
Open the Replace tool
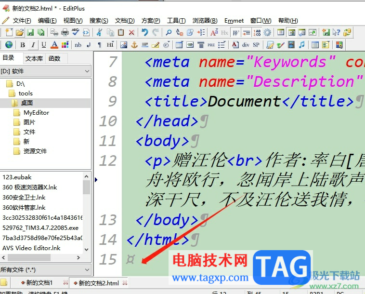pyautogui.click(x=180, y=32)
